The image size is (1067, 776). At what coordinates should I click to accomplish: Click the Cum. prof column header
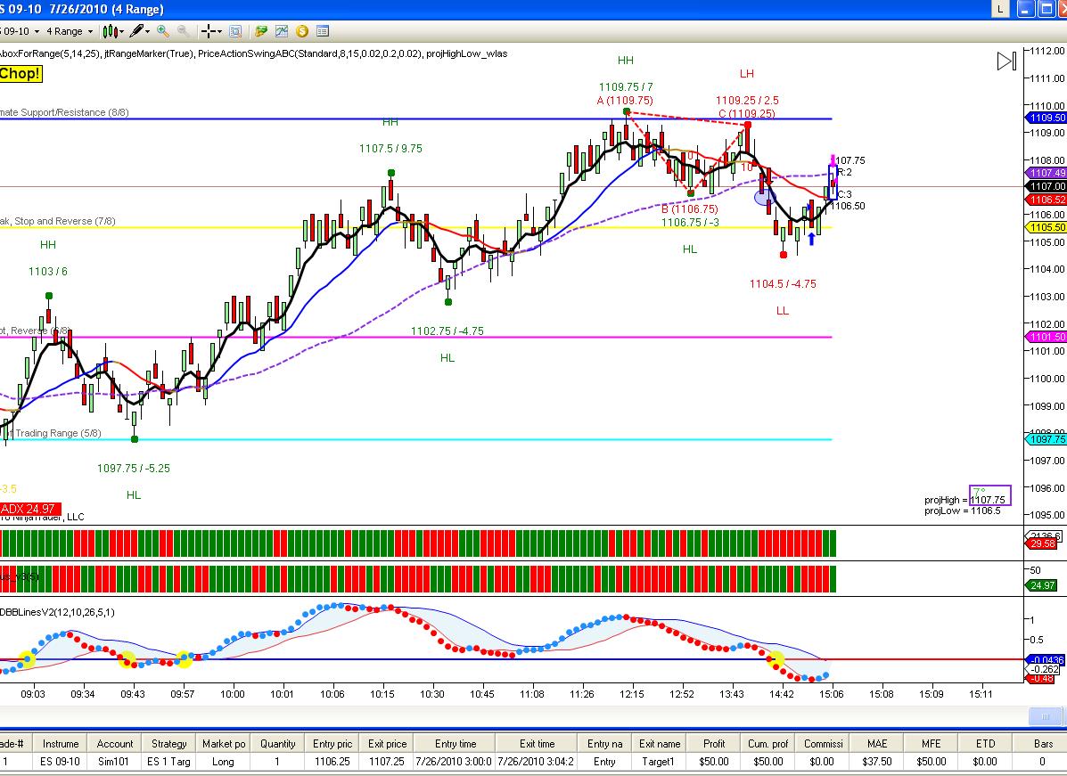point(768,743)
